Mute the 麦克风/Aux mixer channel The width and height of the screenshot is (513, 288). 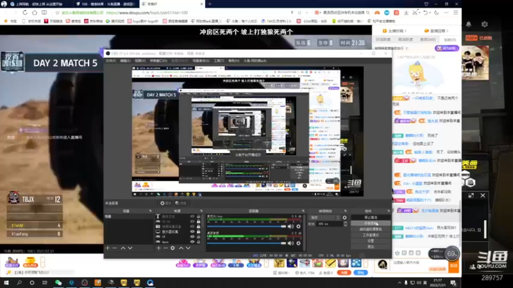(x=290, y=227)
